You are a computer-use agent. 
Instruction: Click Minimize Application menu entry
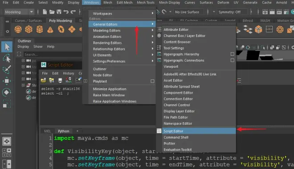tap(122, 89)
